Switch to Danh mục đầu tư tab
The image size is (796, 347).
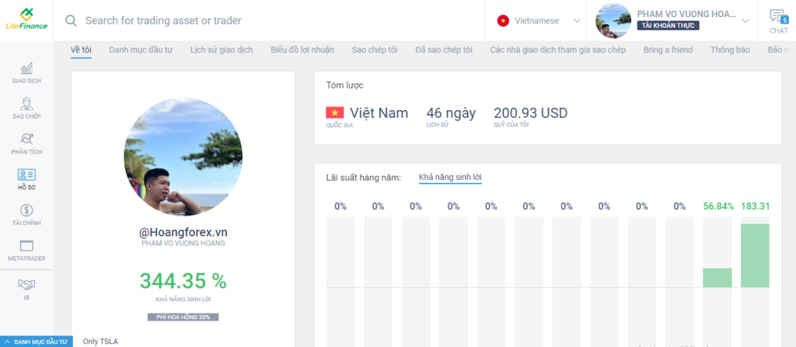click(x=141, y=50)
